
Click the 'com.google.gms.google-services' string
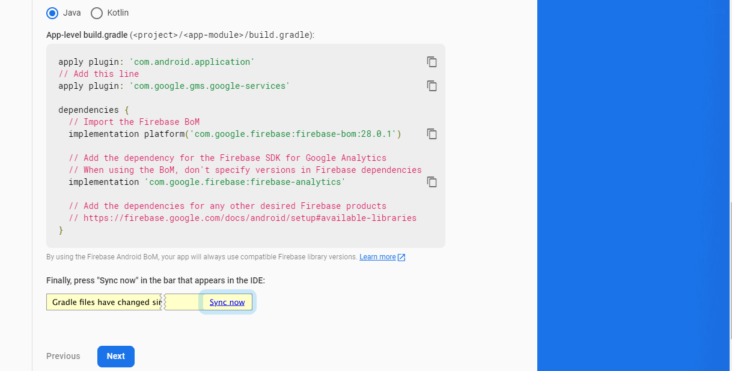(x=210, y=86)
